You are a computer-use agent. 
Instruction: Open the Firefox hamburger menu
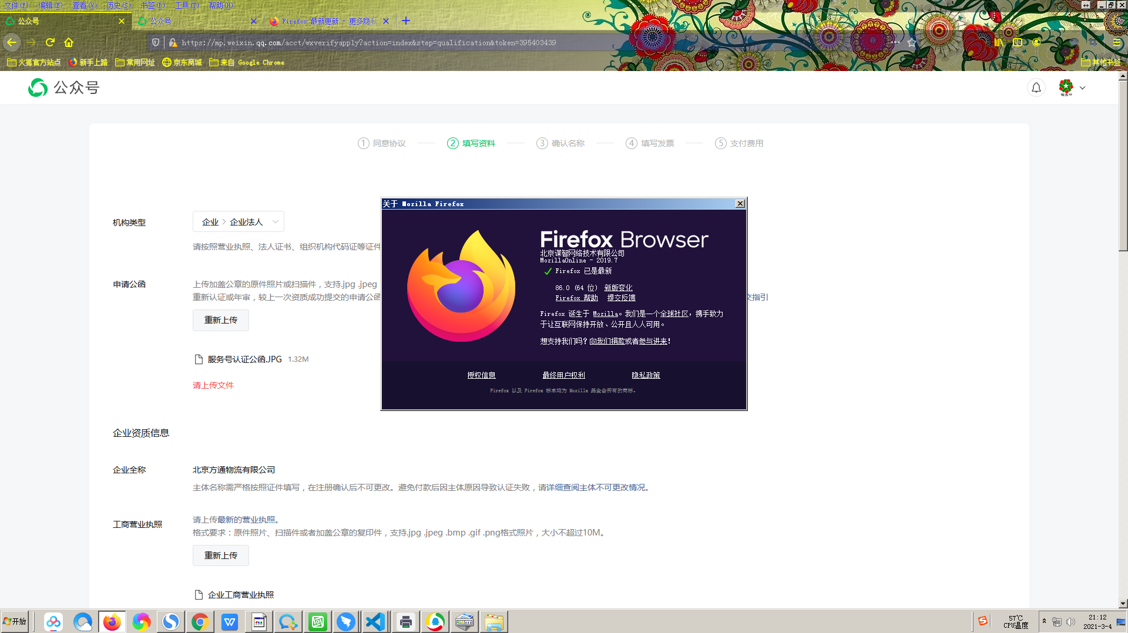click(x=1117, y=42)
